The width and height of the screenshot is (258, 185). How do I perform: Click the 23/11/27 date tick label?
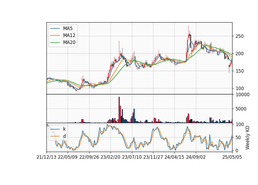pos(153,157)
